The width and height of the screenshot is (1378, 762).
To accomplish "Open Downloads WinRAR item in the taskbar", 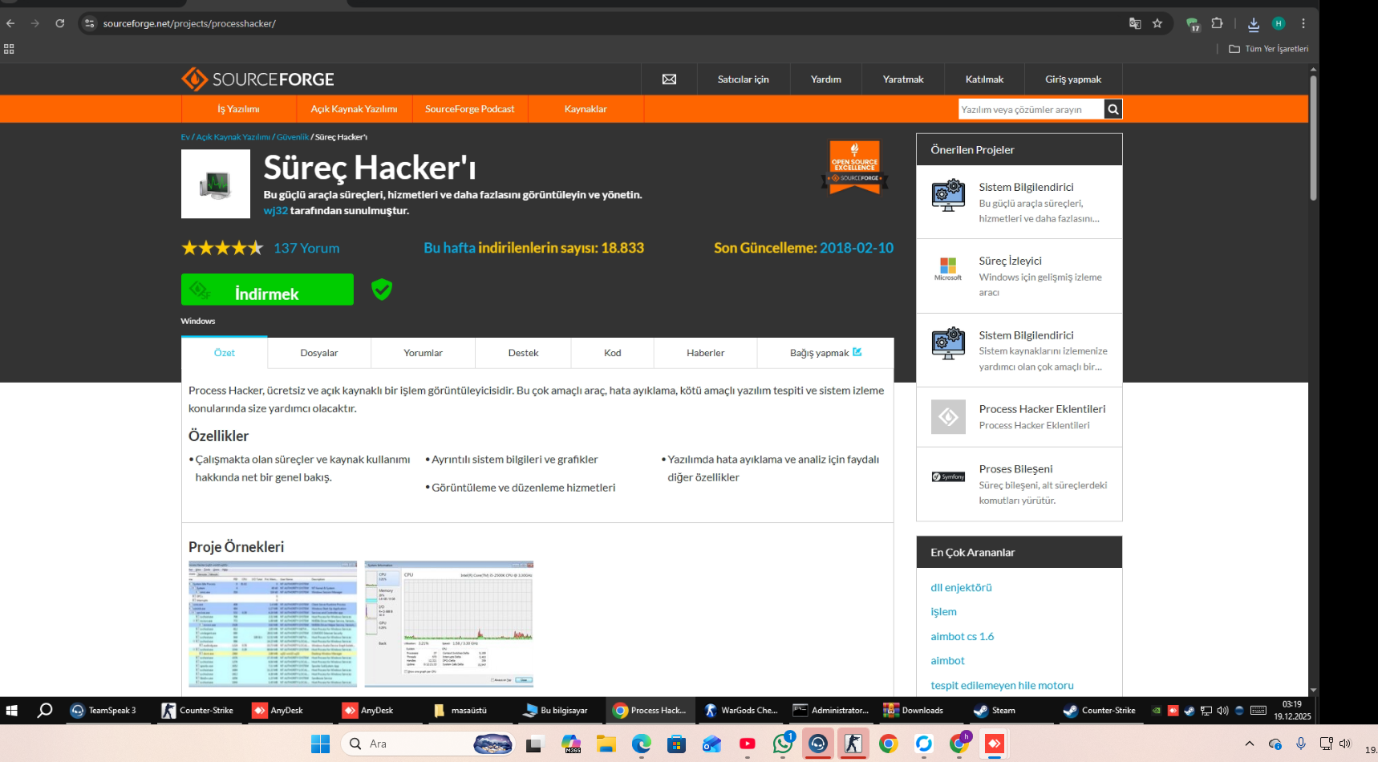I will tap(914, 711).
